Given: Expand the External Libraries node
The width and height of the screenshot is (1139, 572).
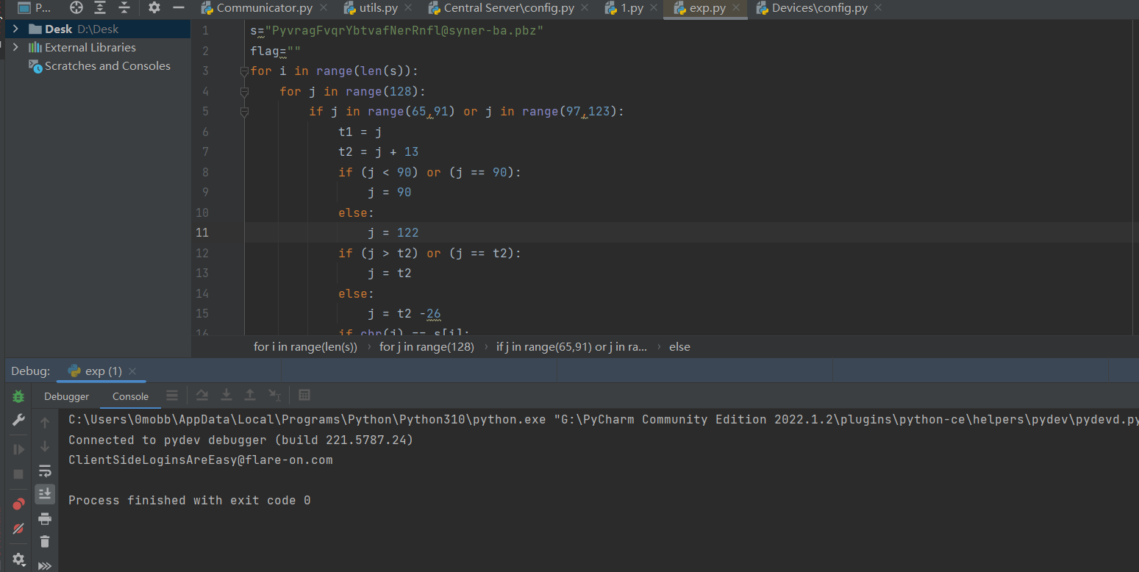Looking at the screenshot, I should [x=15, y=48].
